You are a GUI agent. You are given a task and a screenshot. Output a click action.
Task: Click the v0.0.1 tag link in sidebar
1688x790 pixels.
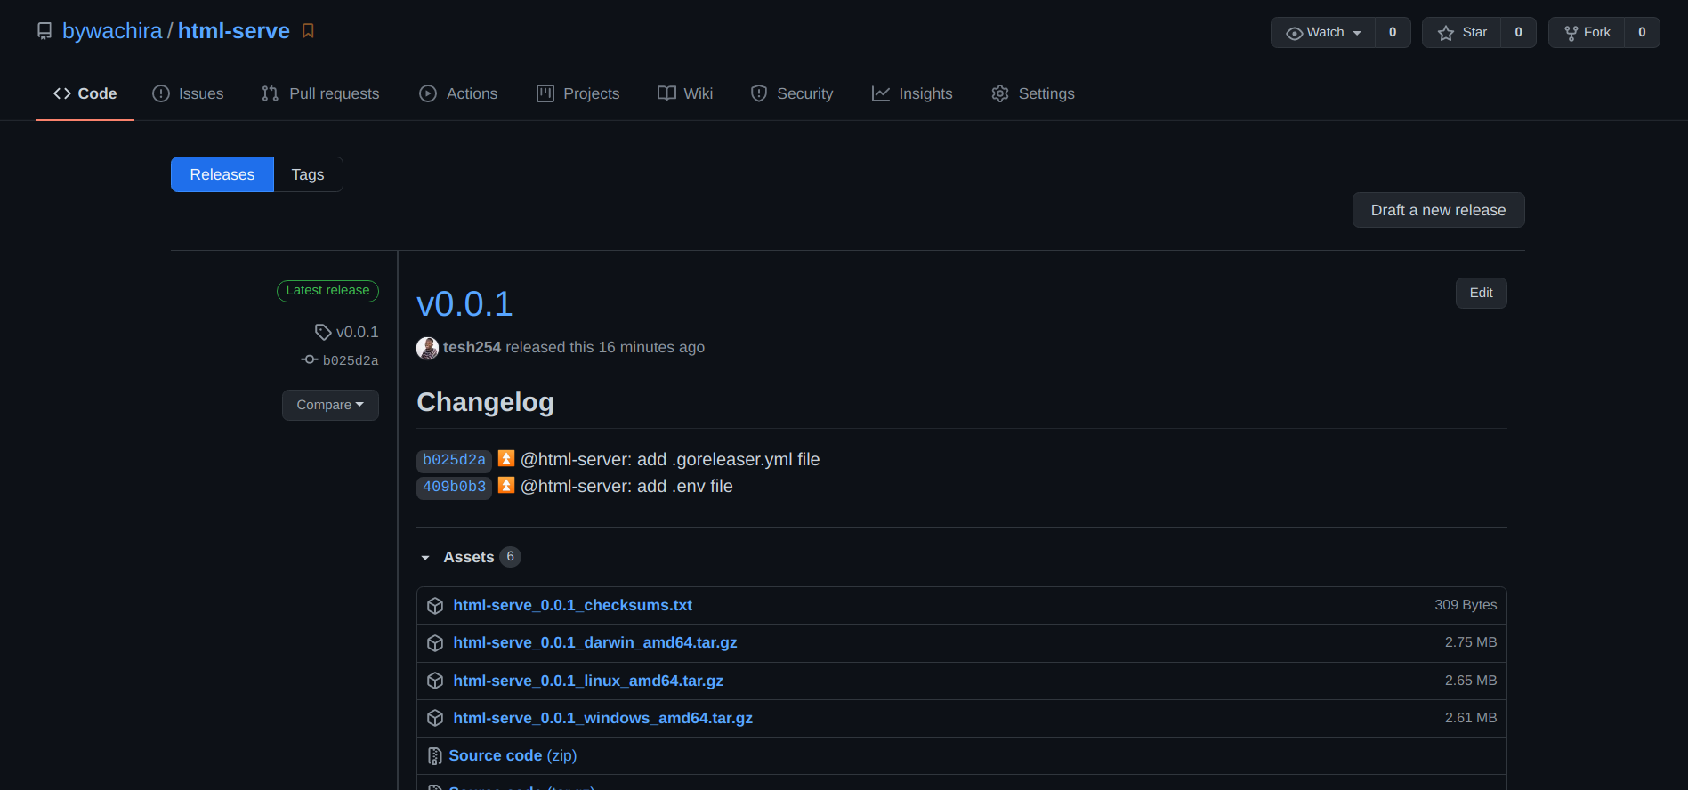point(357,332)
